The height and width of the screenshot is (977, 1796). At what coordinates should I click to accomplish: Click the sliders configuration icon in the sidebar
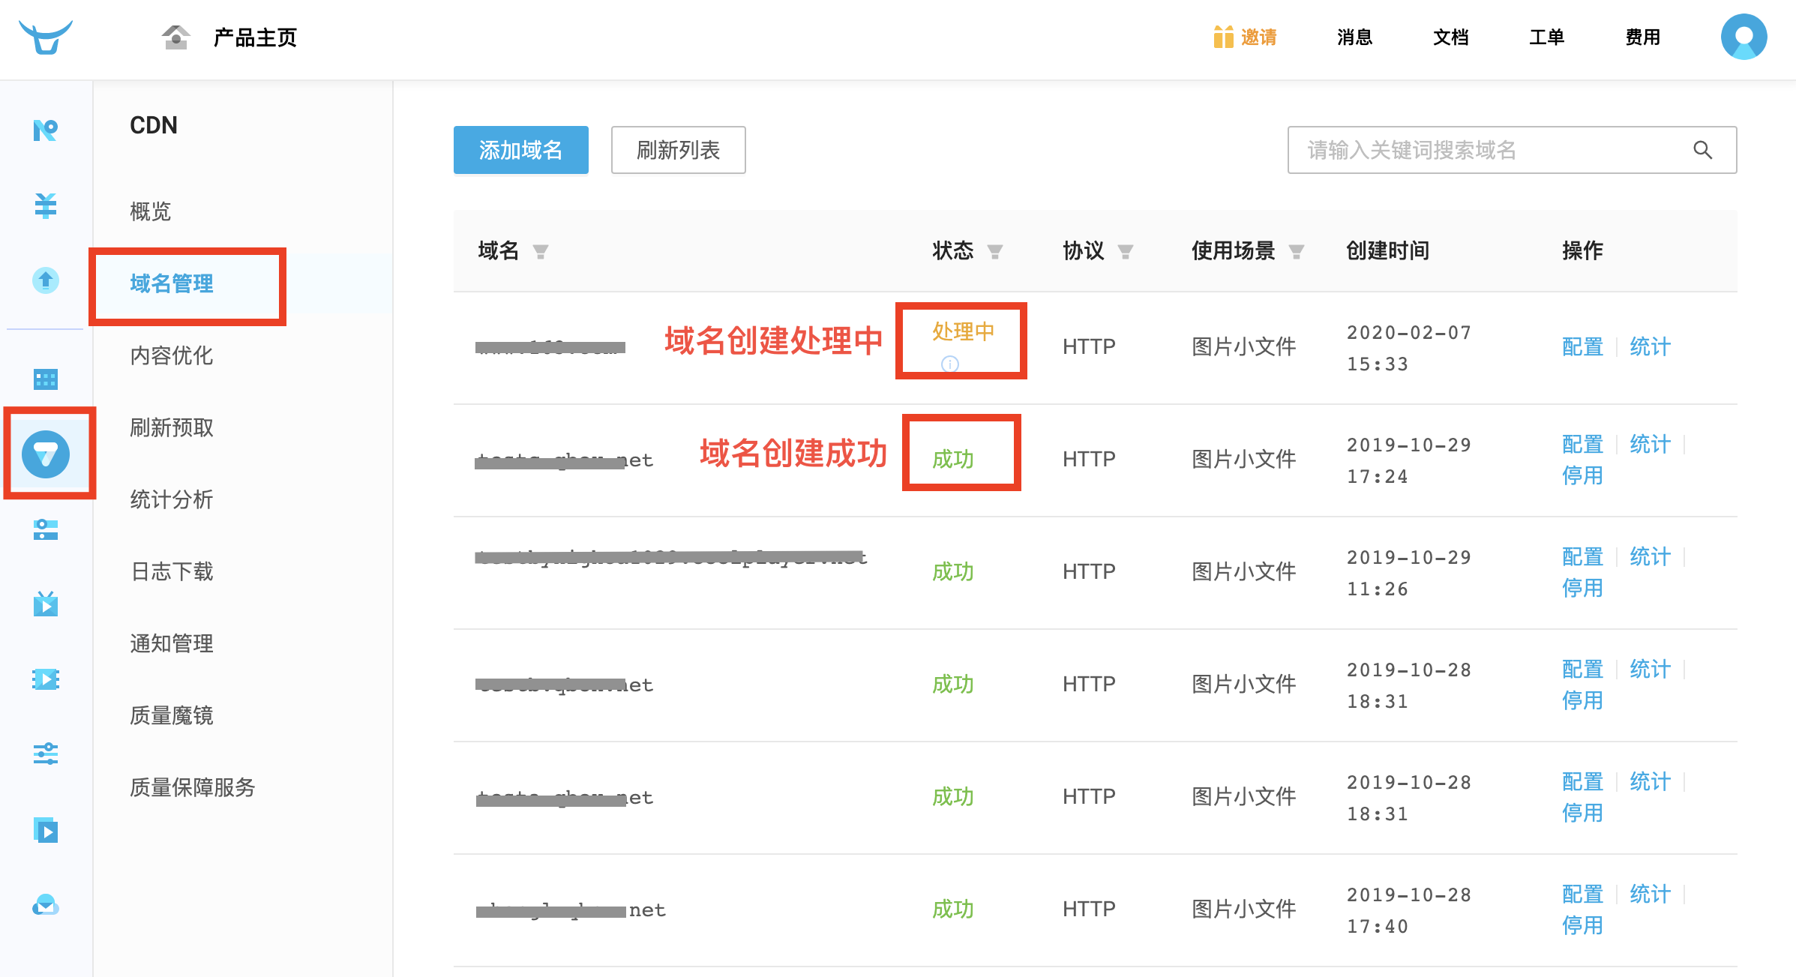(x=45, y=754)
